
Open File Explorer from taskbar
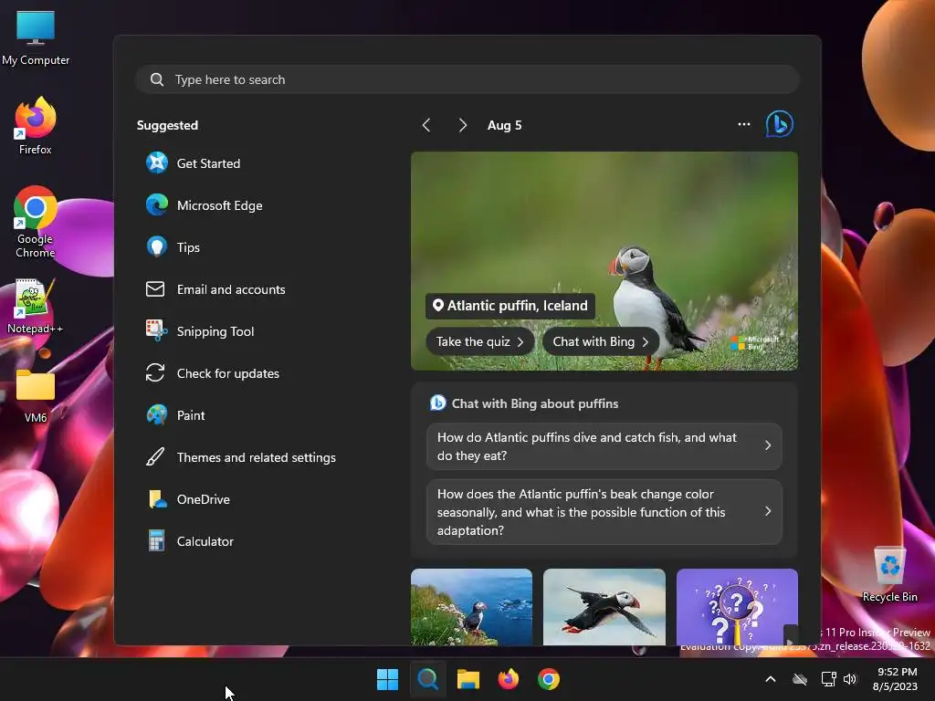[468, 679]
